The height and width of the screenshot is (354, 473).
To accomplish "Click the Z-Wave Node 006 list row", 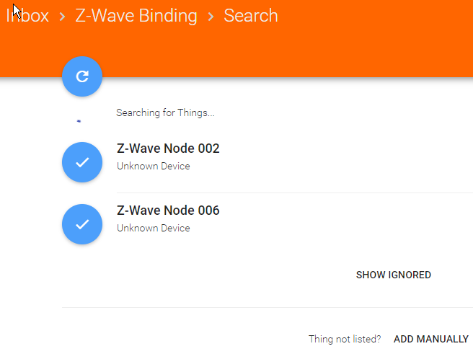I will 268,224.
